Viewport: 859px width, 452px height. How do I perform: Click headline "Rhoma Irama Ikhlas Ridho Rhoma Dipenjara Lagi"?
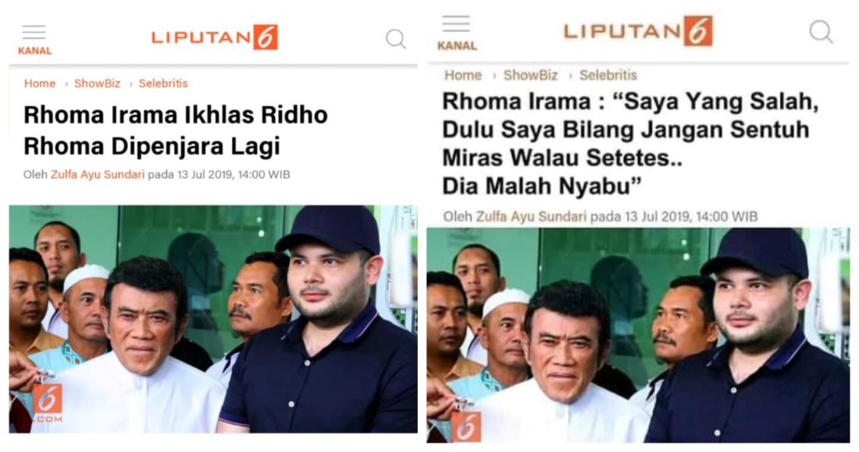pyautogui.click(x=175, y=130)
